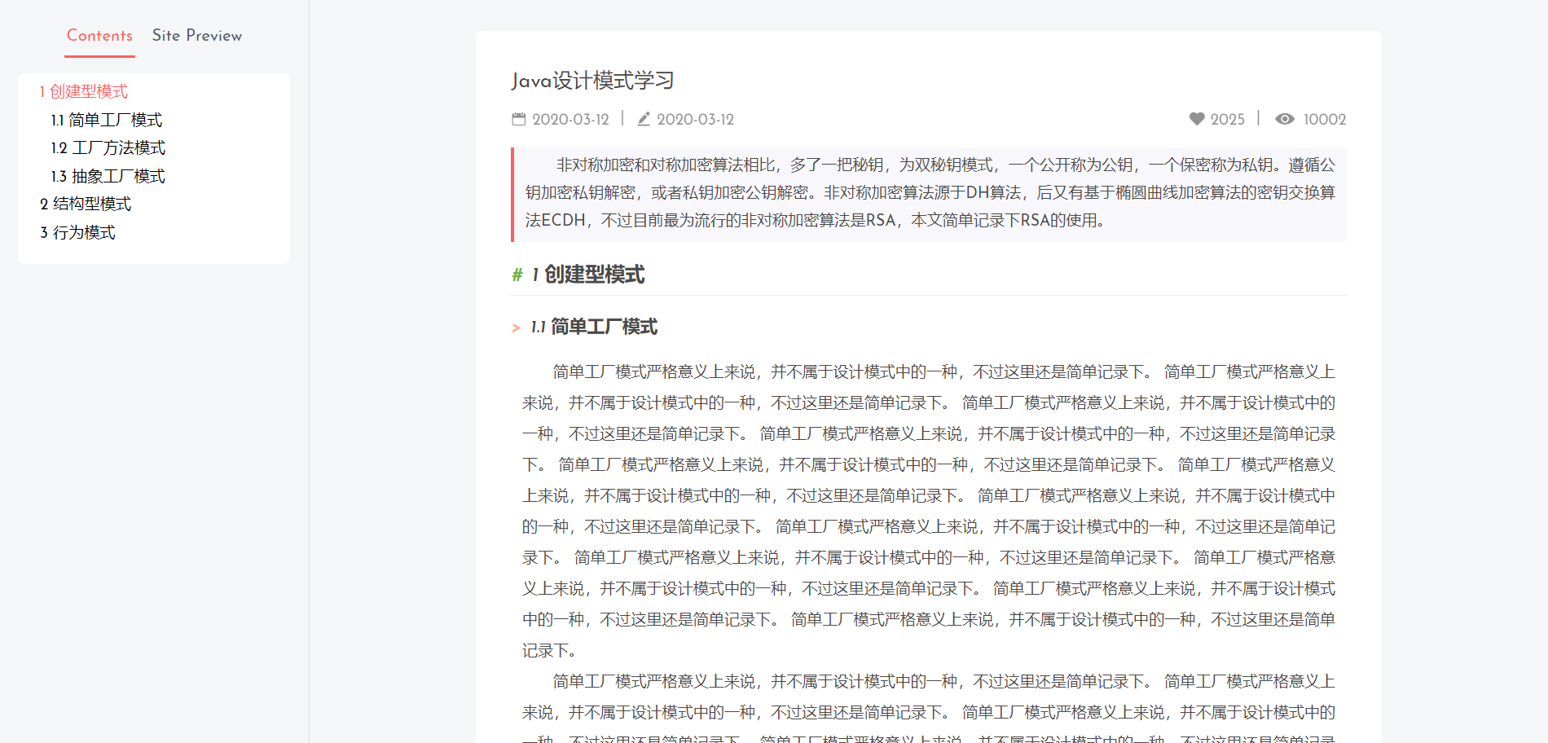1548x743 pixels.
Task: Go to 1.2 工厂方法模式 in sidebar
Action: (108, 147)
